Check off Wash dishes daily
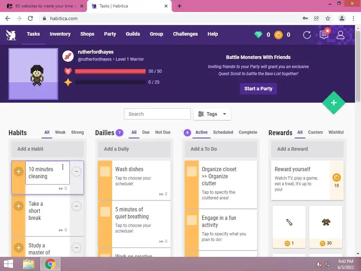The width and height of the screenshot is (361, 271). point(105,171)
